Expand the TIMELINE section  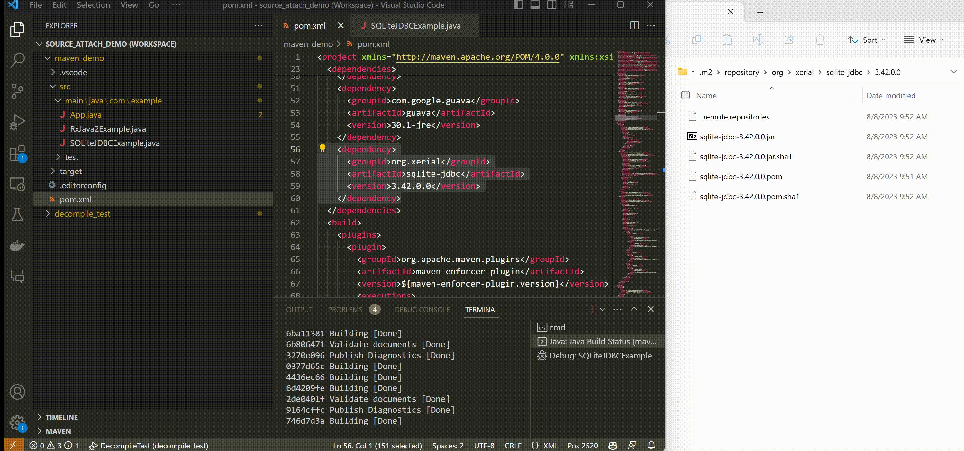[39, 417]
